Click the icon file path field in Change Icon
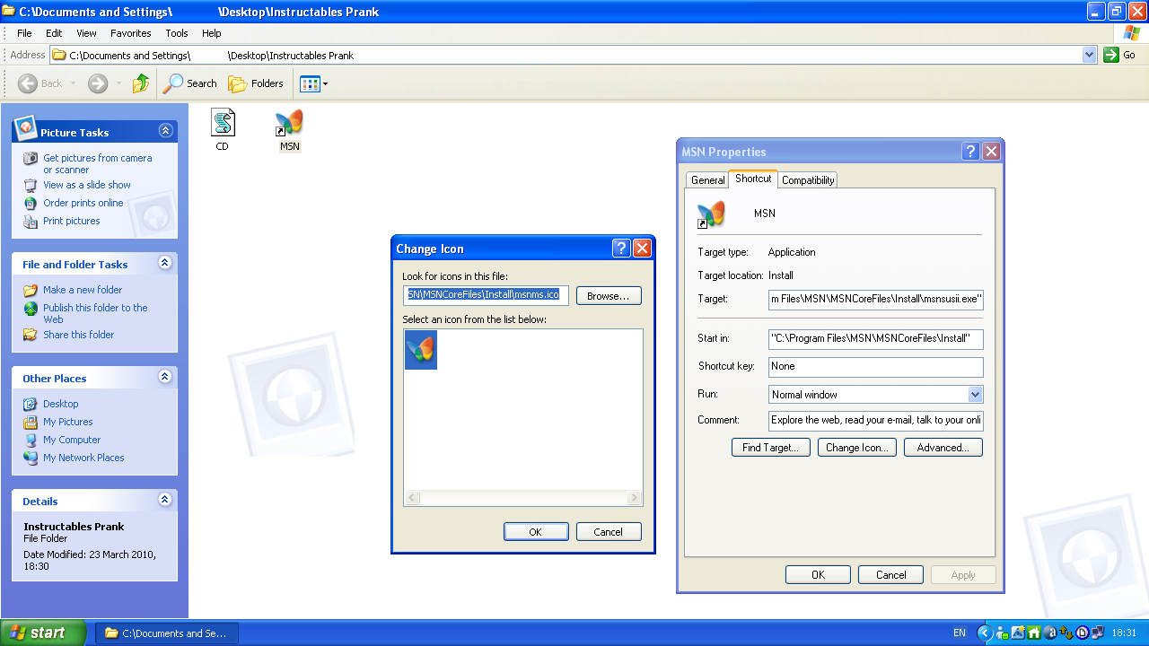Image resolution: width=1149 pixels, height=646 pixels. coord(486,295)
